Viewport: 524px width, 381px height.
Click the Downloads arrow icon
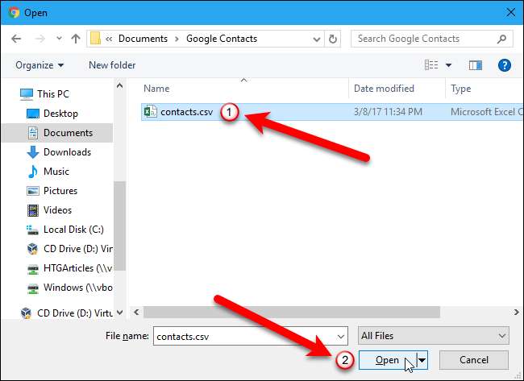pyautogui.click(x=33, y=152)
